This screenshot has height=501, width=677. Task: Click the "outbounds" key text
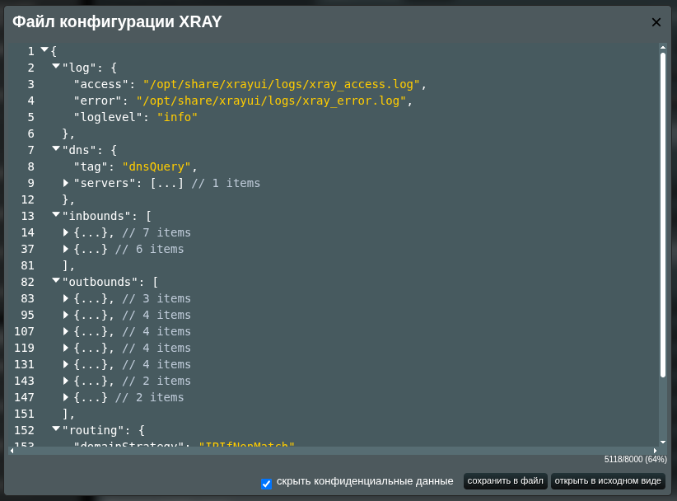point(100,282)
